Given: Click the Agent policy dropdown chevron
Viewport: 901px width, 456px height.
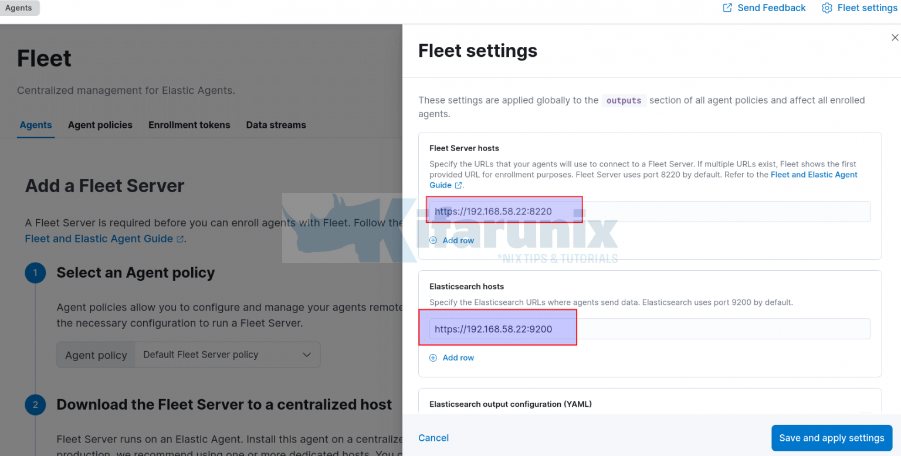Looking at the screenshot, I should point(307,355).
